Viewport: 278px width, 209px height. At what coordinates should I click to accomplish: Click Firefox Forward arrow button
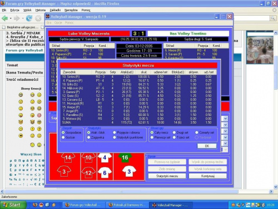point(17,18)
